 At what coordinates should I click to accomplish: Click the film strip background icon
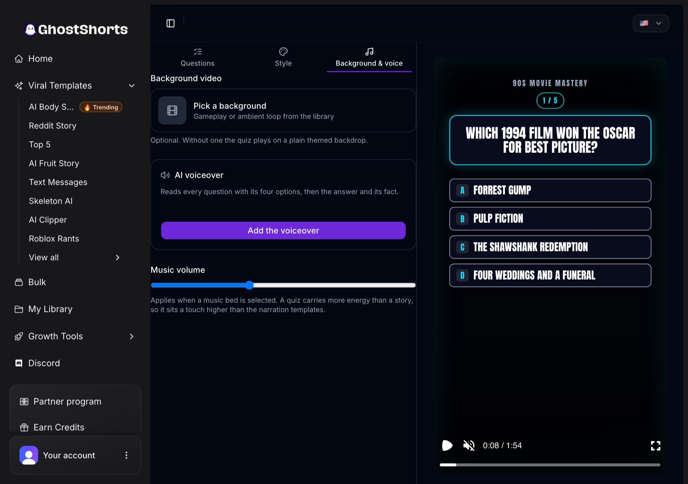tap(172, 110)
